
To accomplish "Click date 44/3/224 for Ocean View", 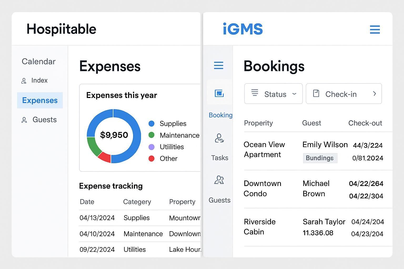I will [368, 145].
